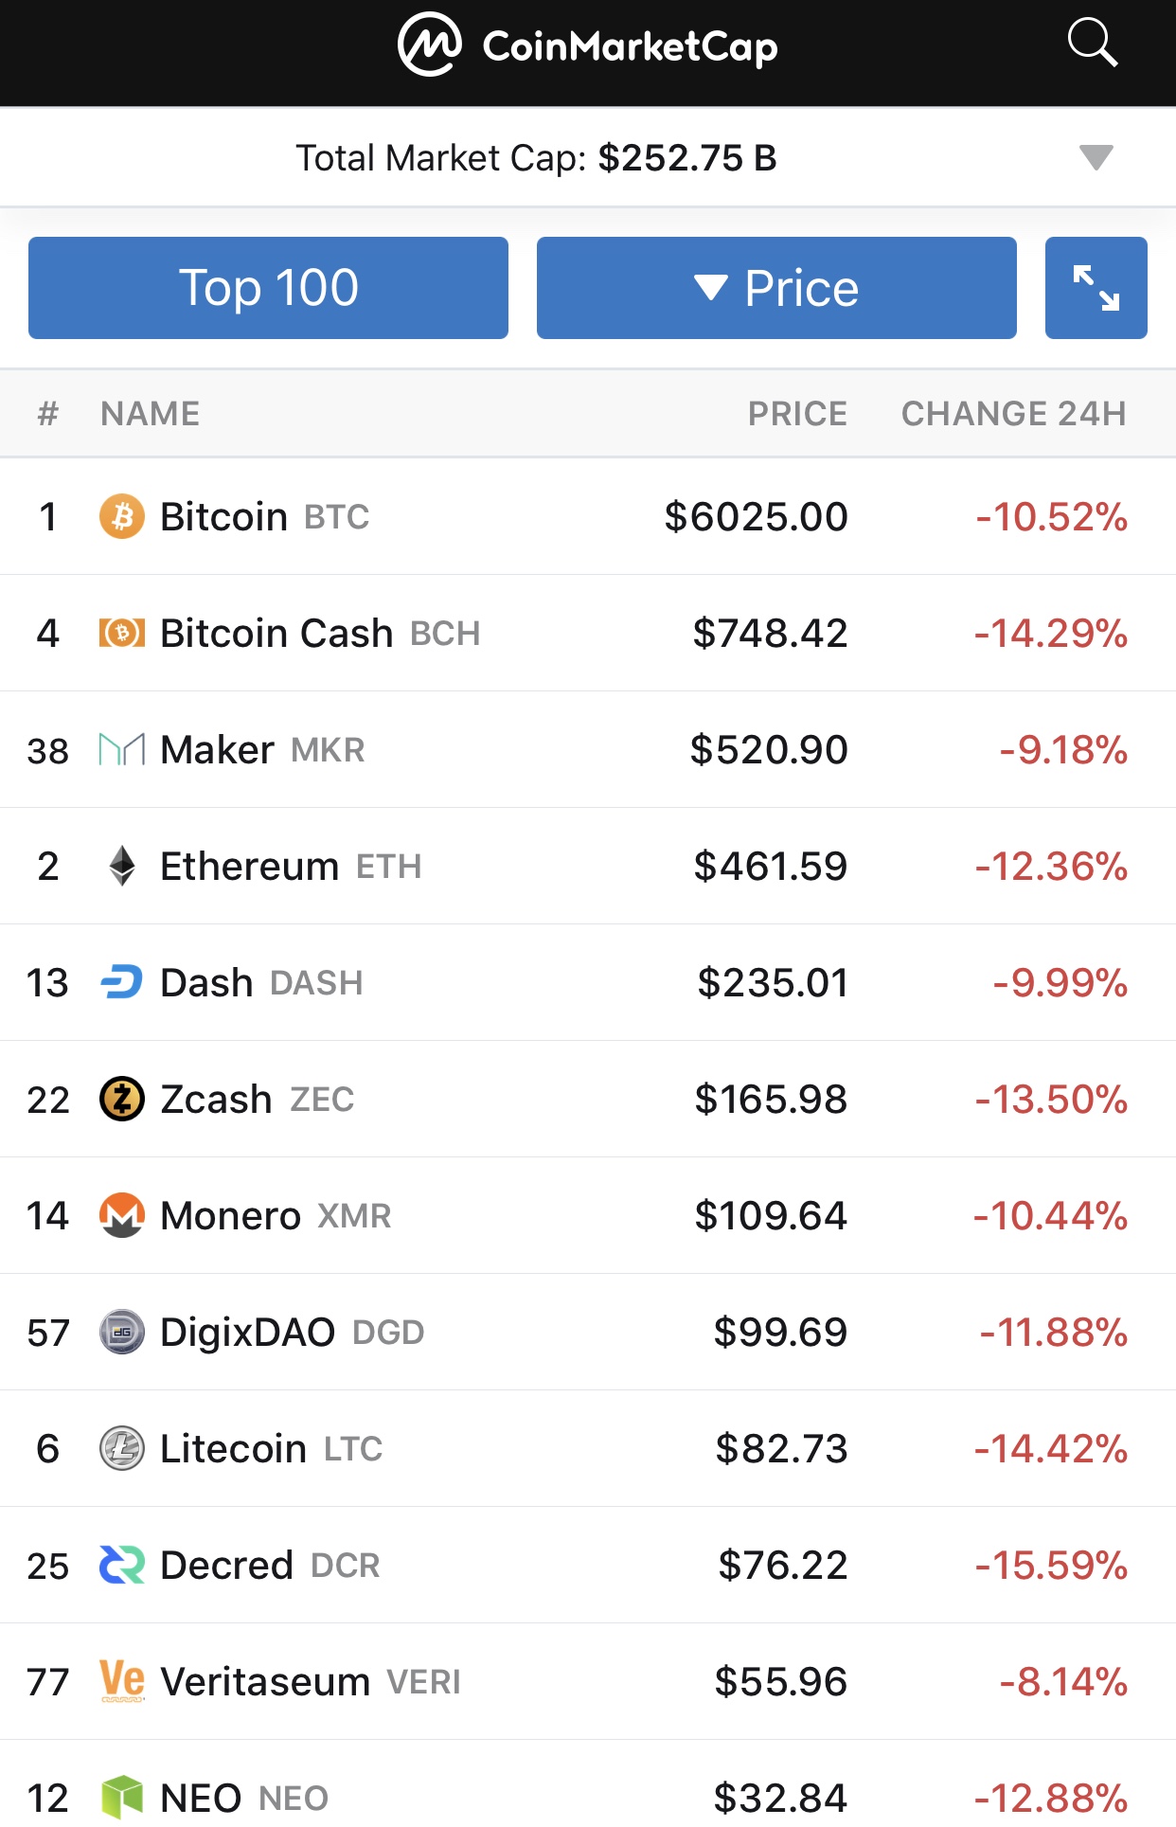Select the DigixDAO row price $99.69

tap(780, 1332)
